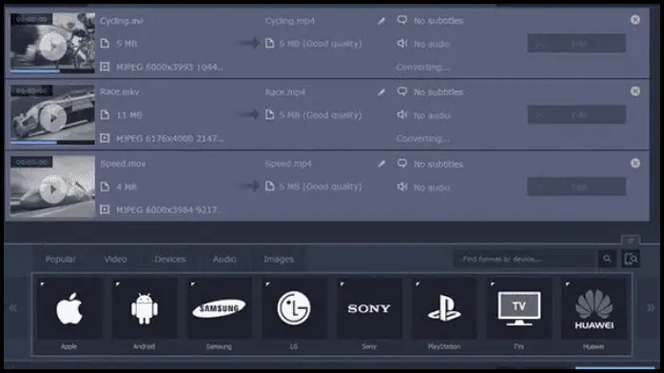Click the device detection icon
Image resolution: width=664 pixels, height=373 pixels.
[x=631, y=259]
